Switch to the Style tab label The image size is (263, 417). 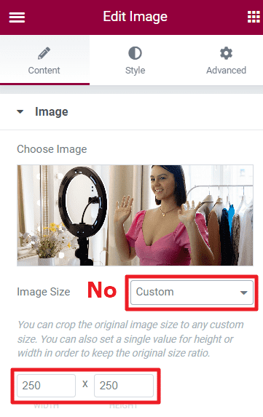coord(135,70)
